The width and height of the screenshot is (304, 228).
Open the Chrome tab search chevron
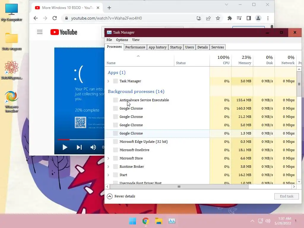point(227,4)
